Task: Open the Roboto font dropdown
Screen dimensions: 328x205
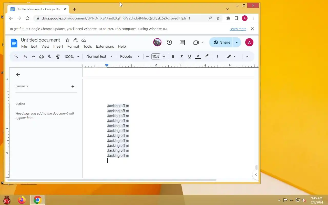Action: tap(130, 56)
